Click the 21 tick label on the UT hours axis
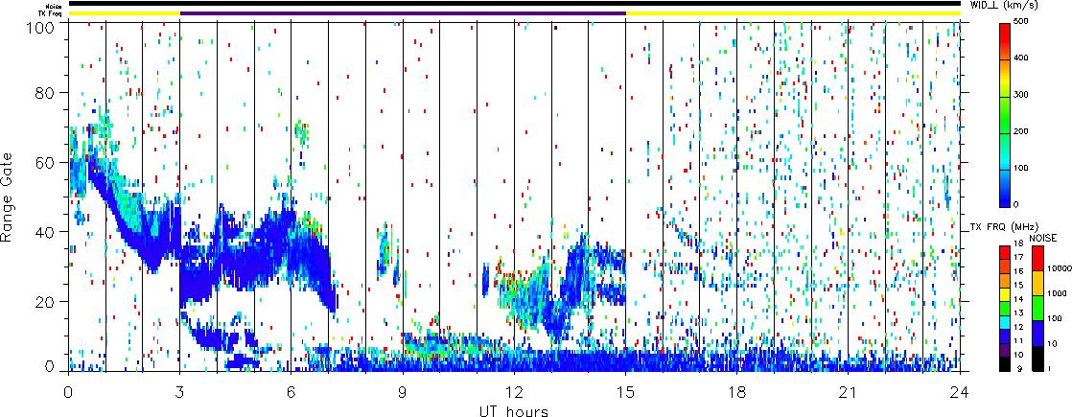 pyautogui.click(x=849, y=393)
